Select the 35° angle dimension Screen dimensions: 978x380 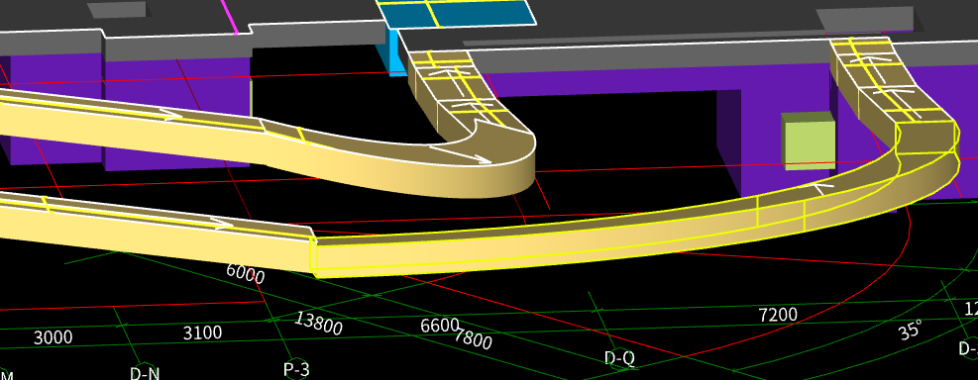click(911, 330)
